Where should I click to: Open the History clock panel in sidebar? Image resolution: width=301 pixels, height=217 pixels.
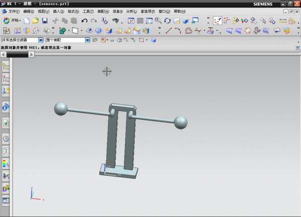click(x=6, y=139)
